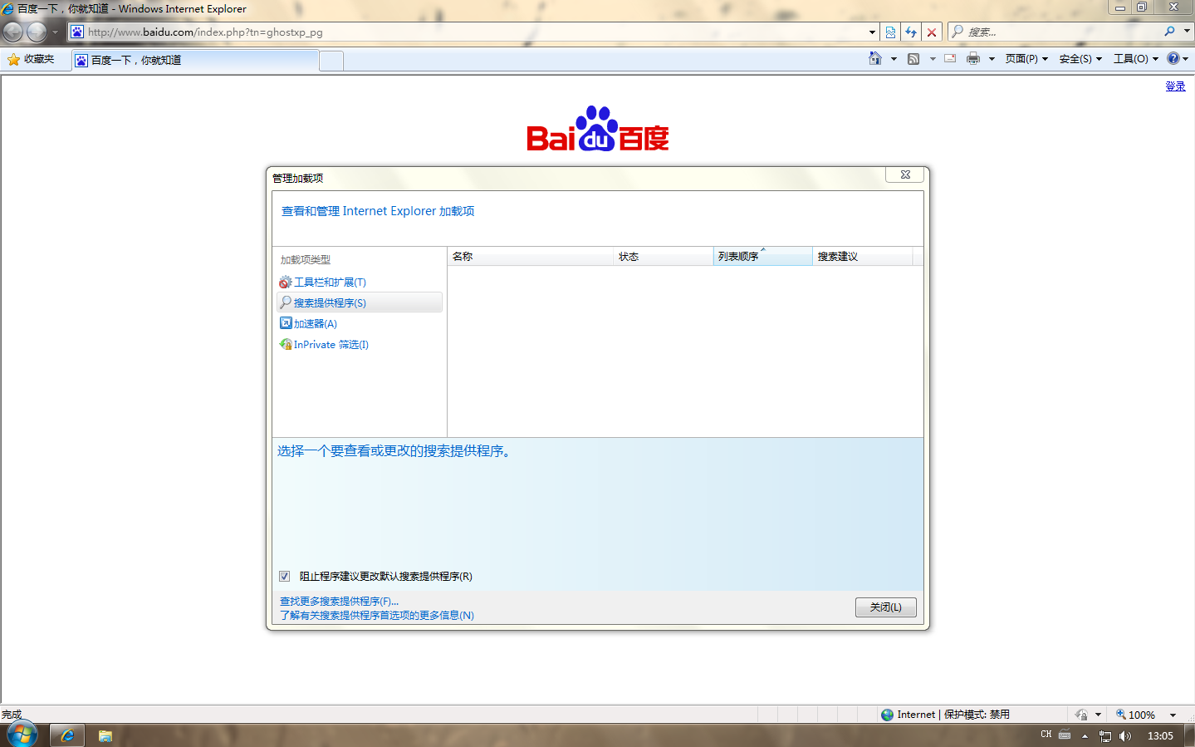Image resolution: width=1195 pixels, height=747 pixels.
Task: Refresh the page with the blue arrows icon
Action: (x=911, y=32)
